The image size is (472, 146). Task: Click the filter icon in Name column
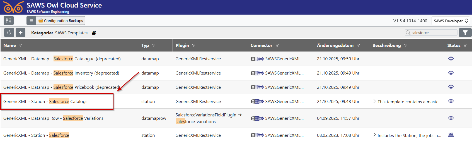point(20,46)
